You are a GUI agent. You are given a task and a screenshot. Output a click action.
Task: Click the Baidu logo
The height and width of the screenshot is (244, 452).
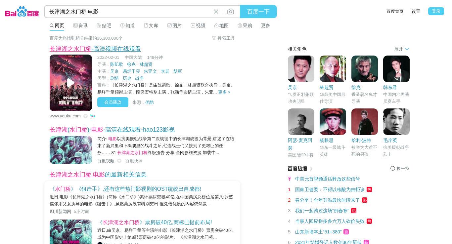click(22, 12)
